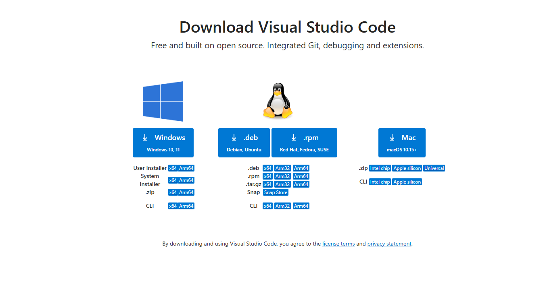Download VS Code for Windows 10, 11
Image resolution: width=543 pixels, height=281 pixels.
click(163, 143)
